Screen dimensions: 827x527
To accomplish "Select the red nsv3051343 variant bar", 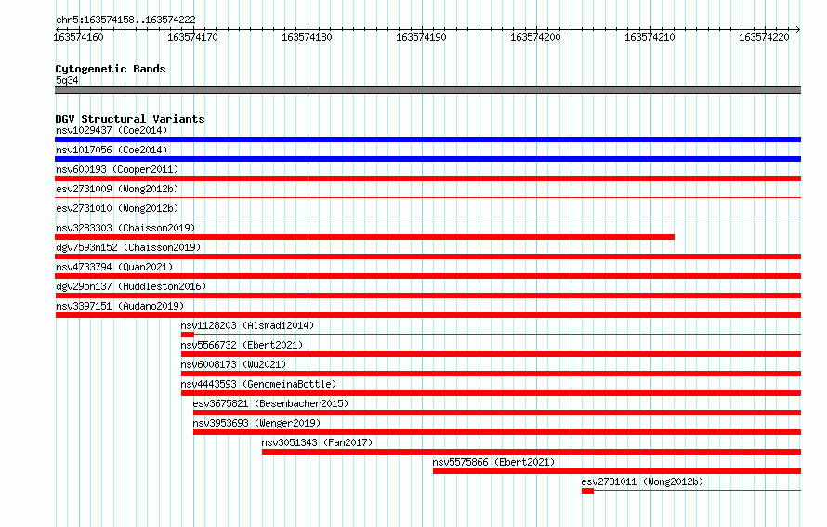I will tap(532, 452).
